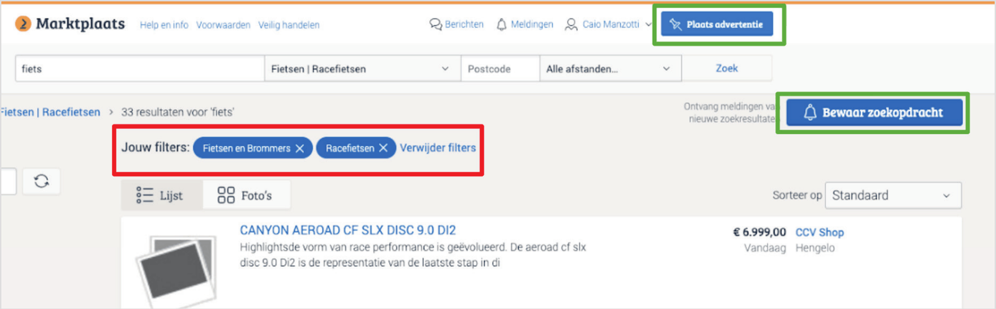Screen dimensions: 996x309
Task: Switch to Lijst view tab
Action: (x=161, y=196)
